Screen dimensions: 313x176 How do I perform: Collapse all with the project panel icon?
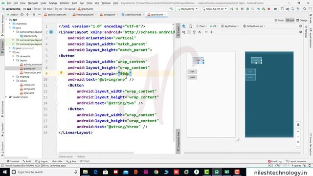tap(27, 15)
